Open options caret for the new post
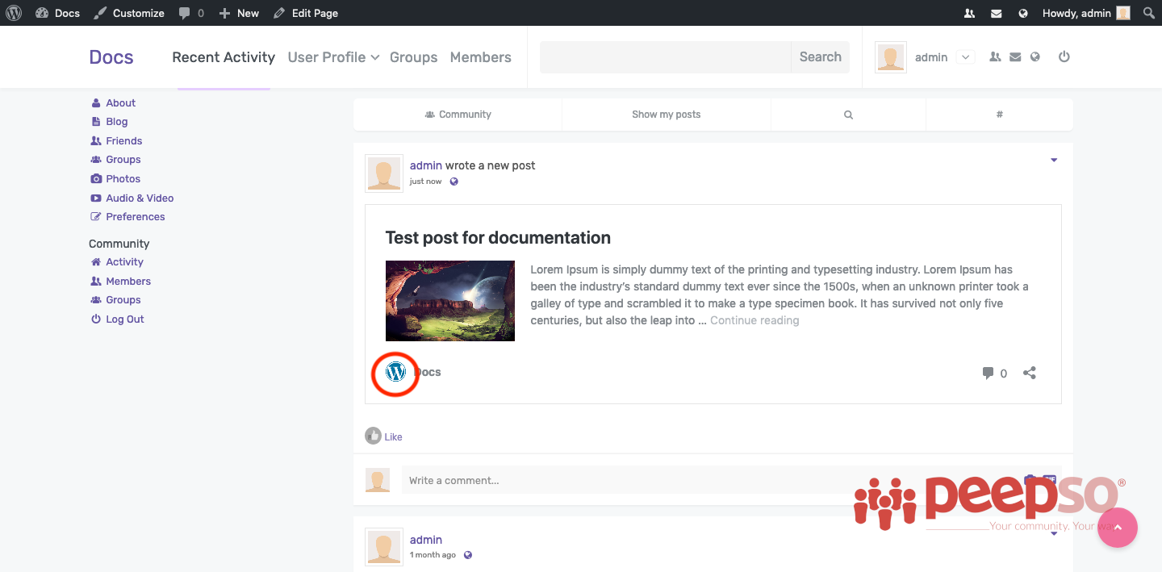 pos(1054,160)
